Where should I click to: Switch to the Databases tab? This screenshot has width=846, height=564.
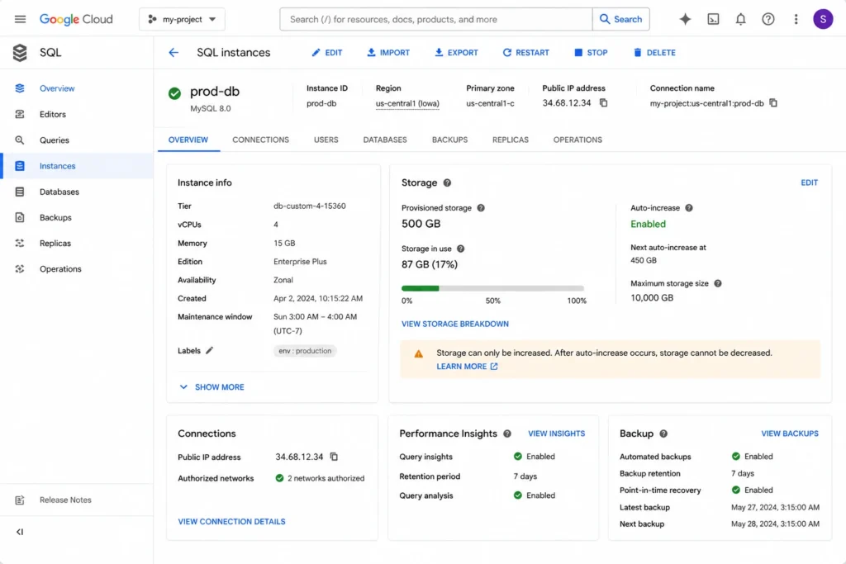click(x=385, y=140)
